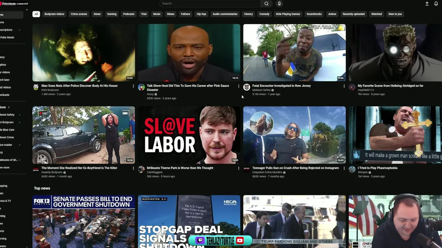The height and width of the screenshot is (248, 442).
Task: Open SL@VE LABOR MrBeast thumbnail
Action: (189, 135)
